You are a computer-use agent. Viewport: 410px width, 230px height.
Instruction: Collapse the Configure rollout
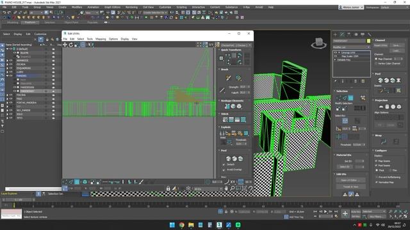[x=373, y=151]
